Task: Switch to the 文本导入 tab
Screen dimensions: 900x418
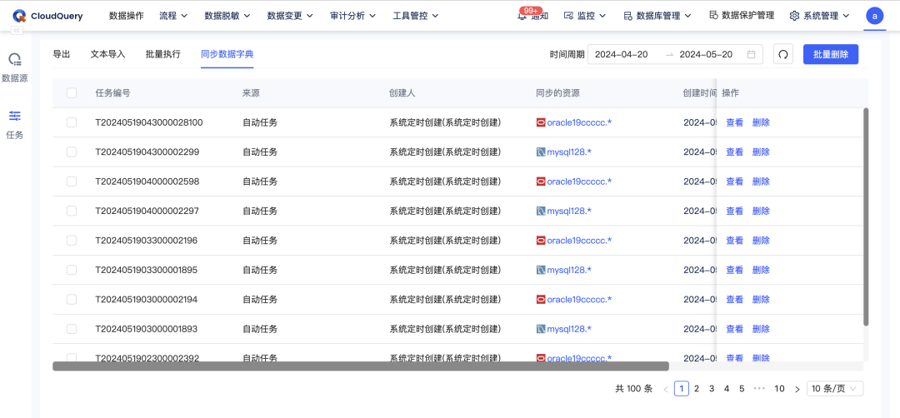Action: point(107,54)
